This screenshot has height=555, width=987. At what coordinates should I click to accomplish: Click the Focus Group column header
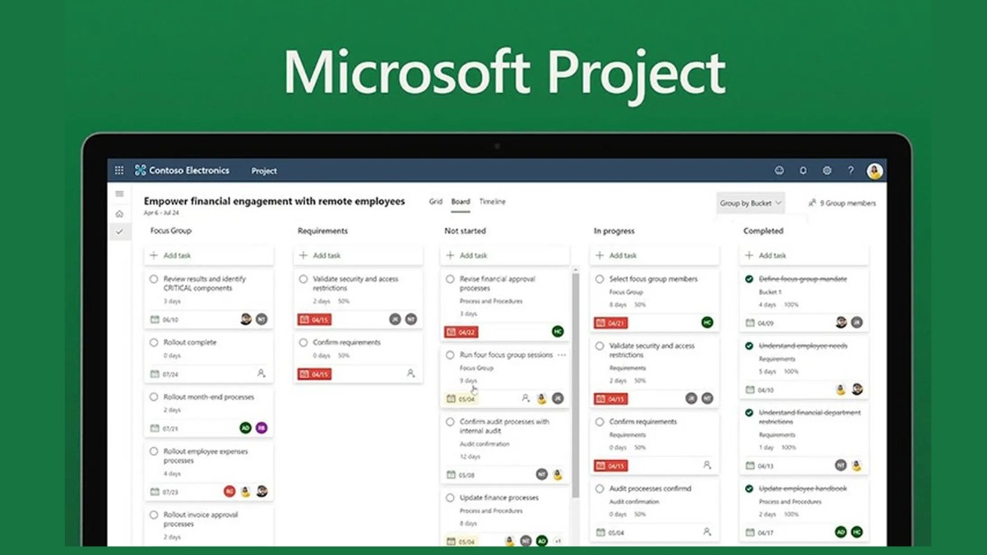click(x=170, y=231)
